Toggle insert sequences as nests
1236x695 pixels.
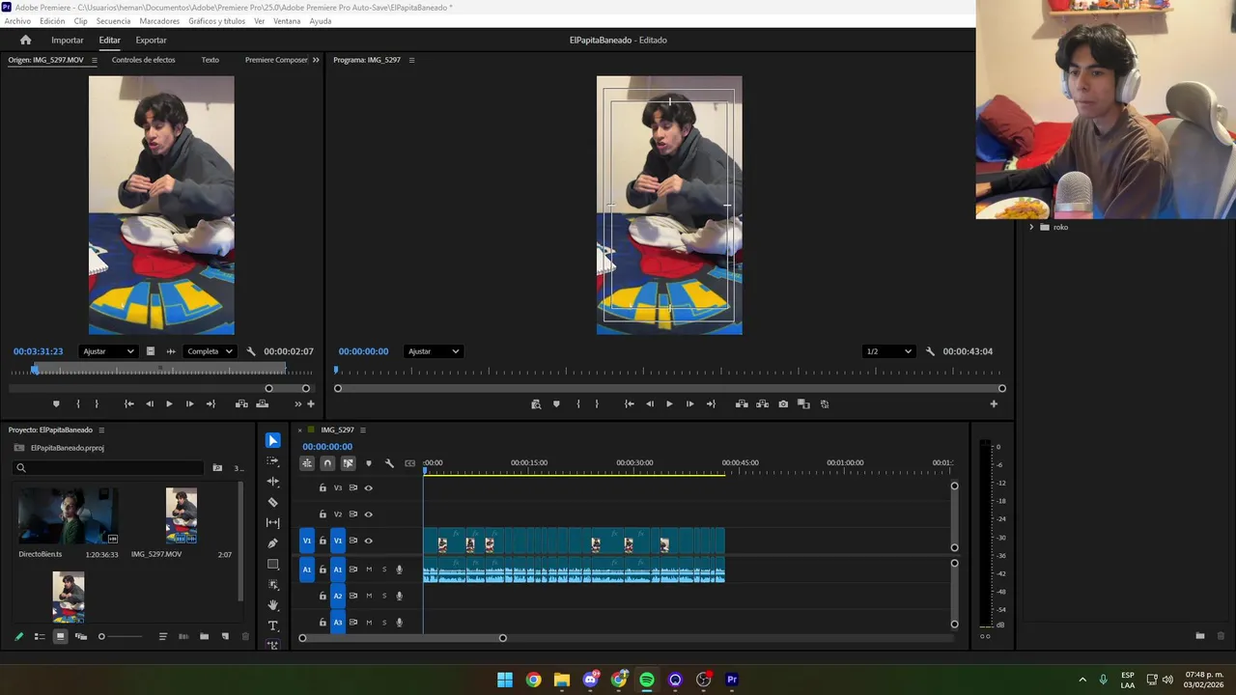(x=307, y=463)
